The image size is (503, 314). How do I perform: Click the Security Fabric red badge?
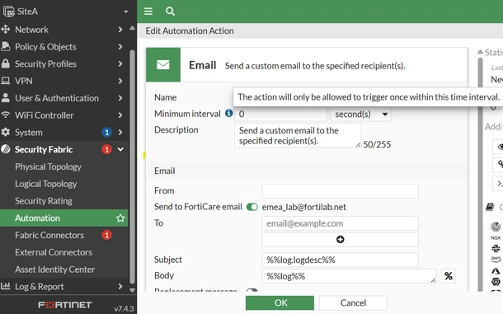click(x=107, y=149)
